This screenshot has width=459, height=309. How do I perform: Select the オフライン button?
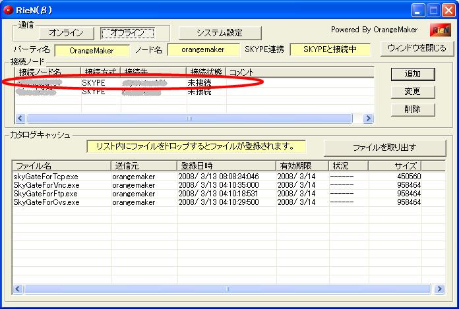127,33
